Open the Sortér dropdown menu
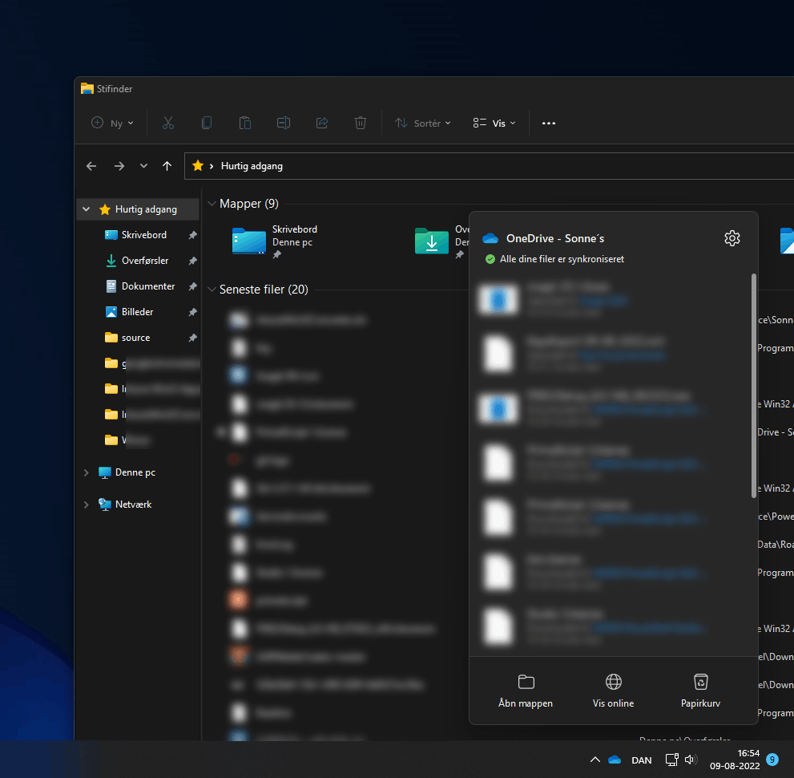 pos(423,124)
